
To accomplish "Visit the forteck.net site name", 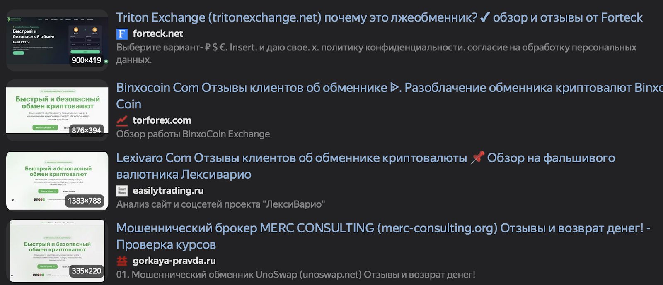I will tap(158, 34).
